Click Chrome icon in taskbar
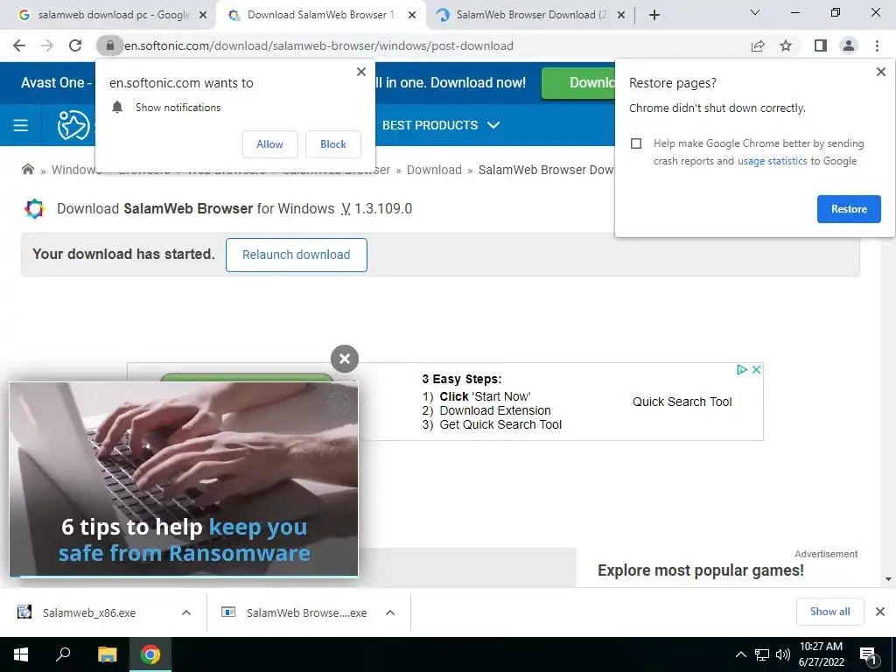This screenshot has width=896, height=672. [150, 654]
